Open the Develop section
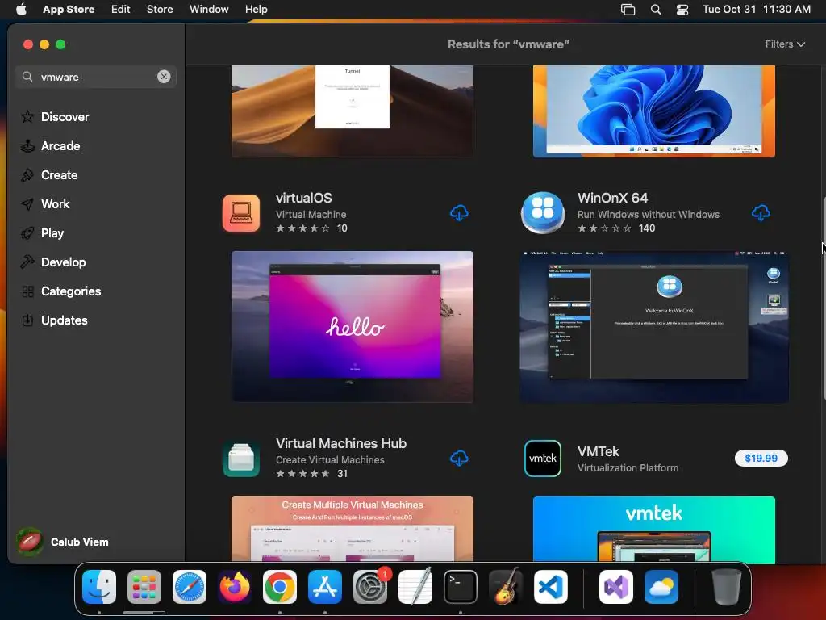 63,262
